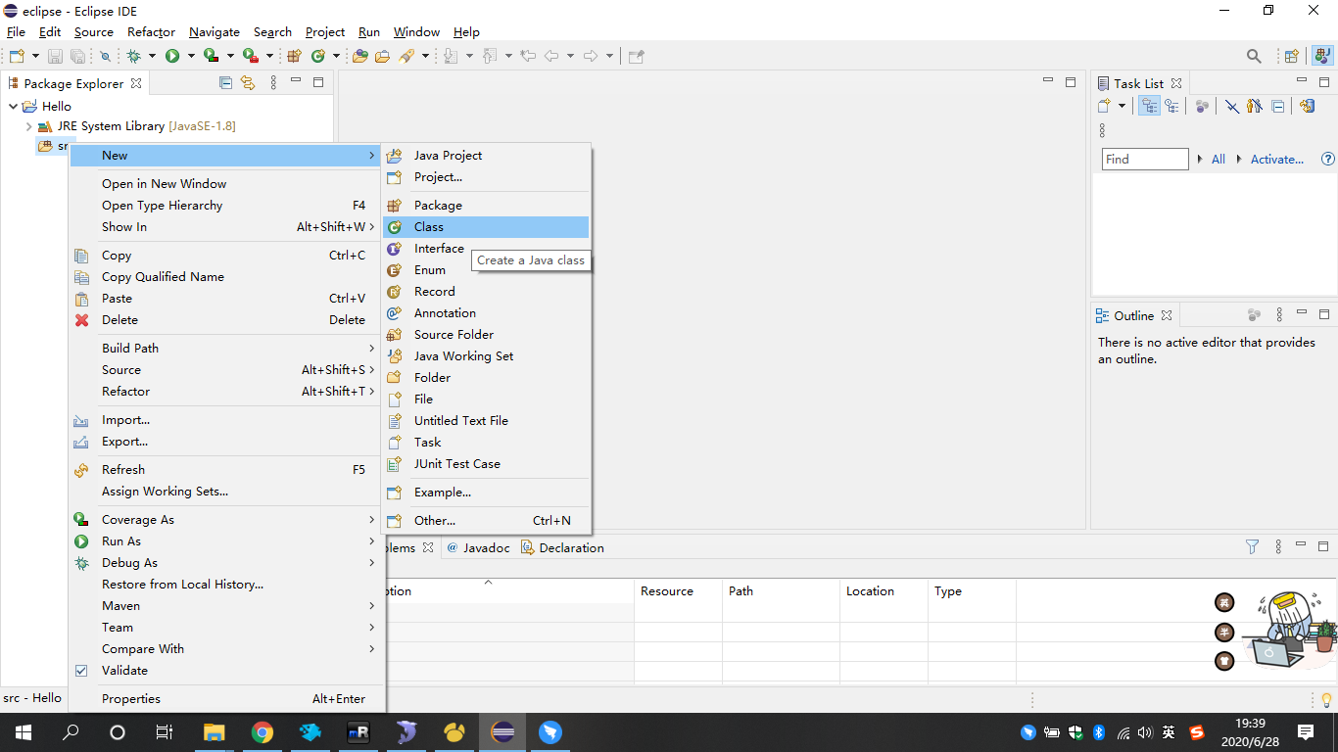Click the Quick Access magnifier icon
Screen dimensions: 1338x752
click(1254, 56)
